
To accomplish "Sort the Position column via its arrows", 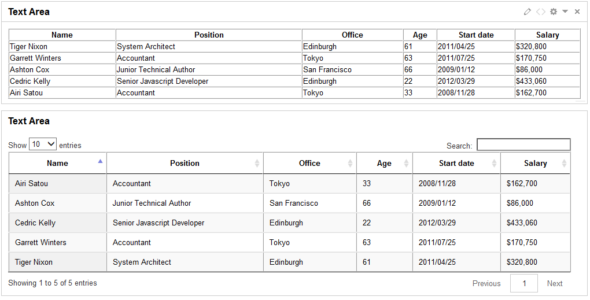I will click(257, 163).
